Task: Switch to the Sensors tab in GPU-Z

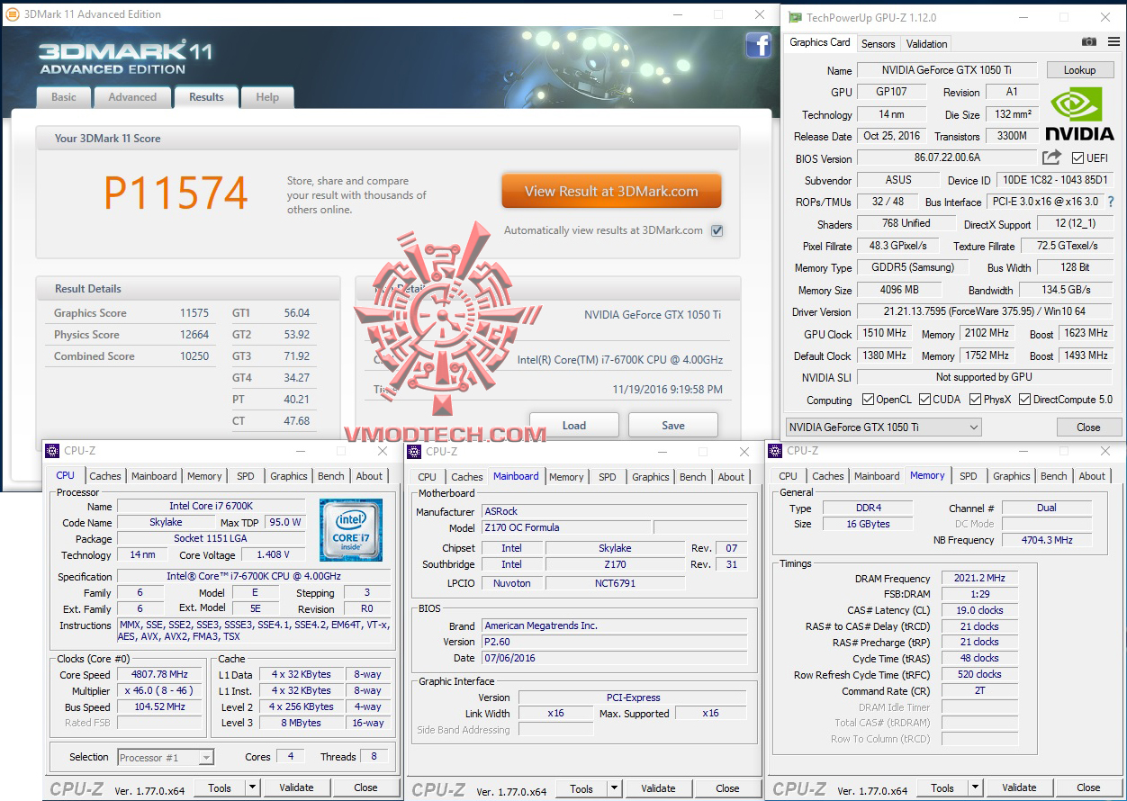Action: pos(878,43)
